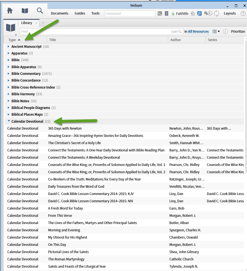Viewport: 247px width, 271px height.
Task: Expand the Bible (348) group
Action: (8, 60)
